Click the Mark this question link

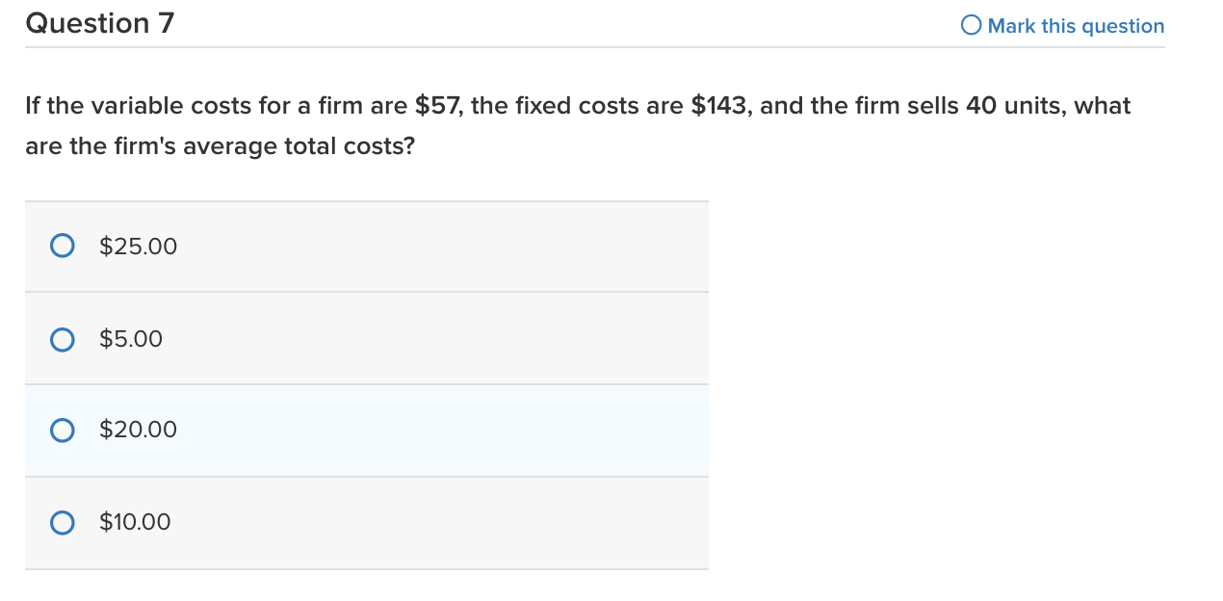pyautogui.click(x=1074, y=25)
